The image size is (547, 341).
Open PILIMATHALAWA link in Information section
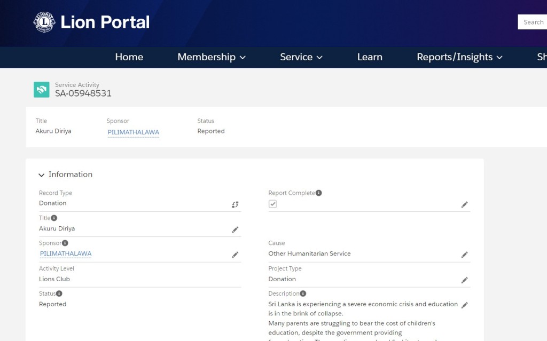click(66, 253)
